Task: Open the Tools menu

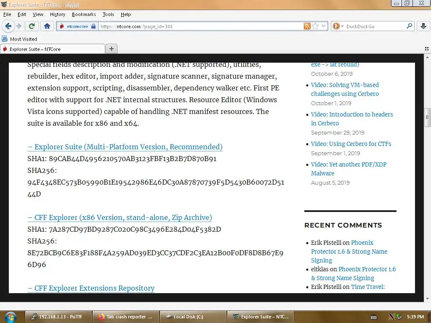Action: click(x=108, y=14)
